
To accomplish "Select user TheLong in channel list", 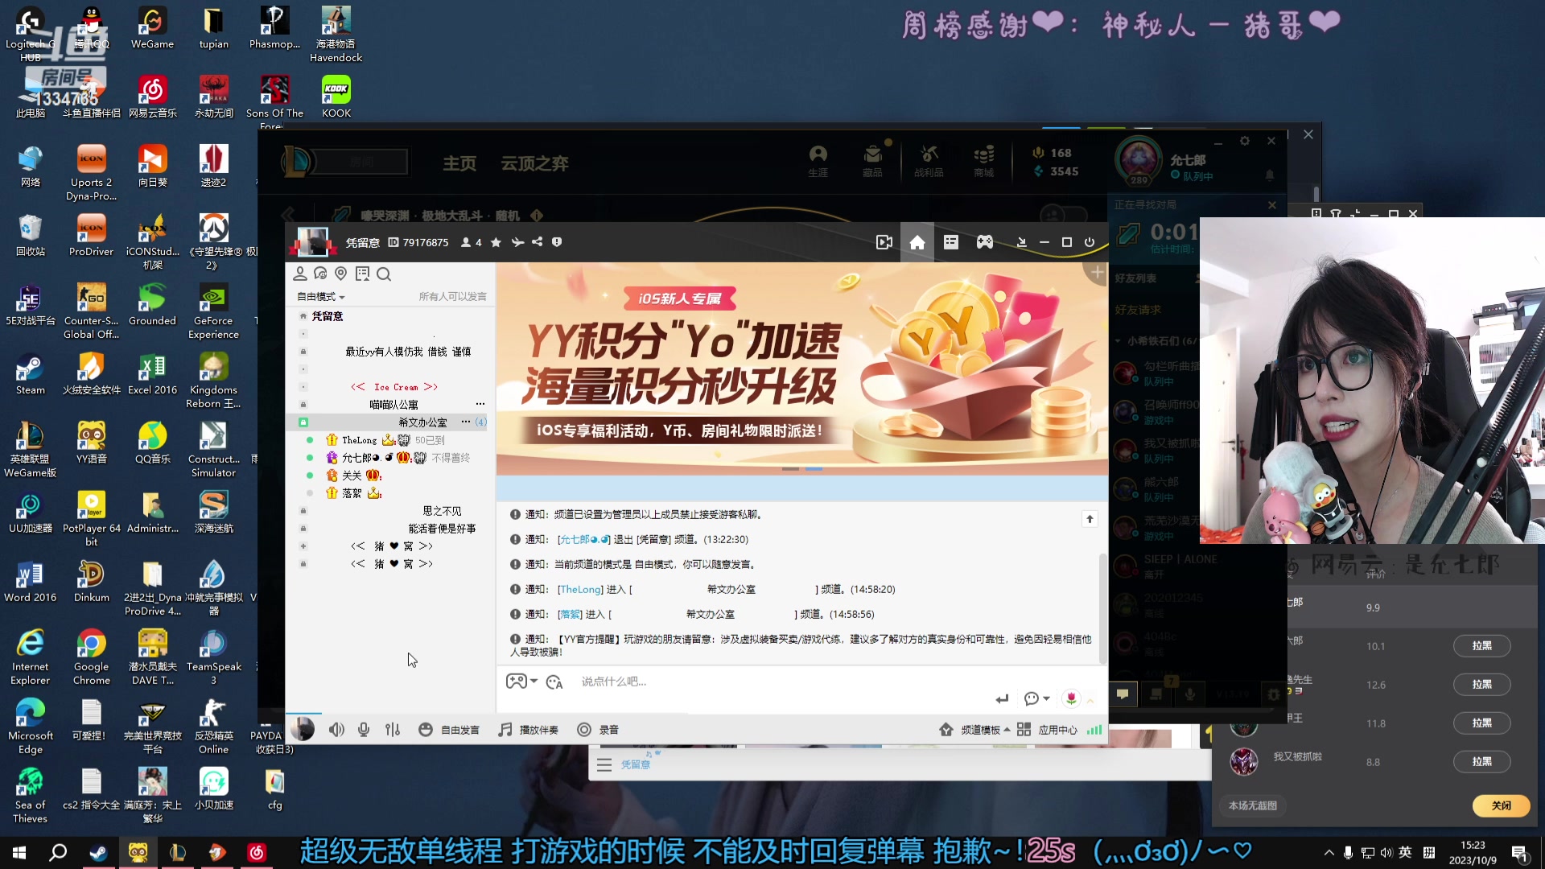I will 359,440.
